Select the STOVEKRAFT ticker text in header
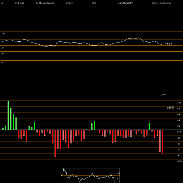Image resolution: width=183 pixels, height=183 pixels. pyautogui.click(x=126, y=3)
